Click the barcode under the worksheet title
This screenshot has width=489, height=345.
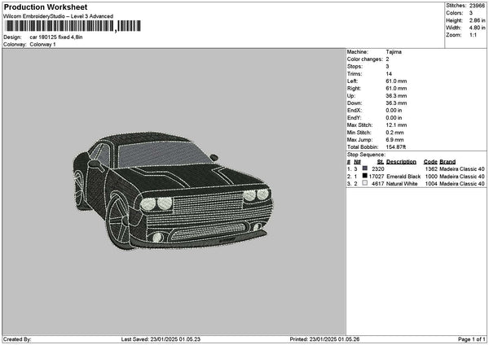[59, 28]
